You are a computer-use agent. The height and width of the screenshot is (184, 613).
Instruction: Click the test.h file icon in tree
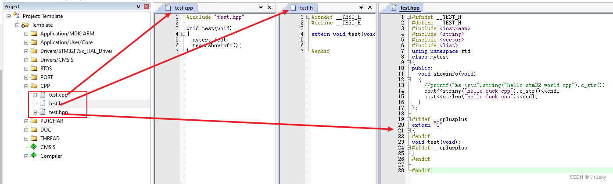click(43, 104)
